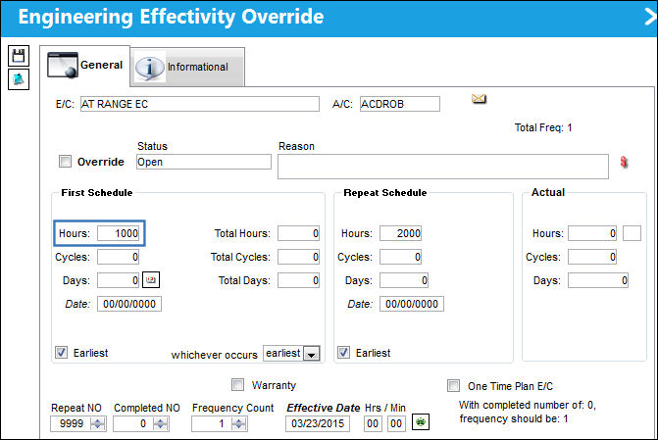Click the Effective Date hours box
This screenshot has width=658, height=440.
click(373, 423)
